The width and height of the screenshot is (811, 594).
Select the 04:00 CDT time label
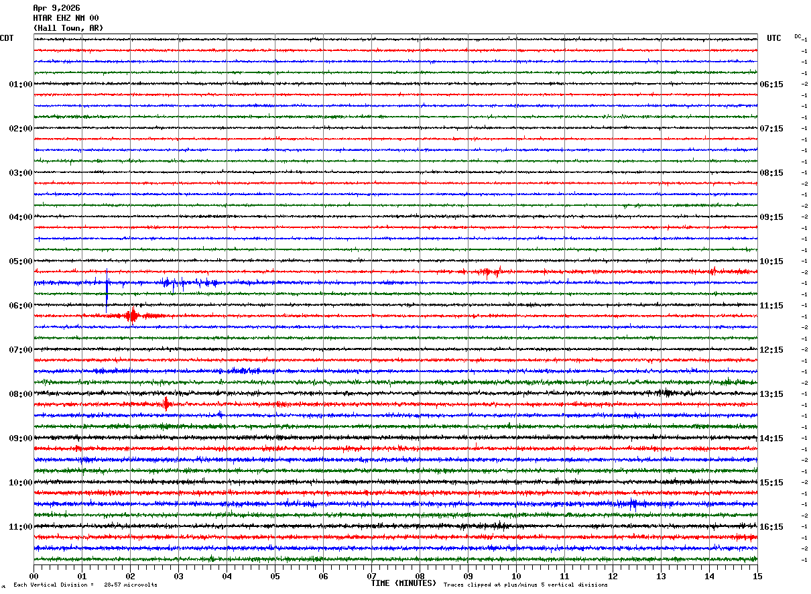tap(21, 217)
